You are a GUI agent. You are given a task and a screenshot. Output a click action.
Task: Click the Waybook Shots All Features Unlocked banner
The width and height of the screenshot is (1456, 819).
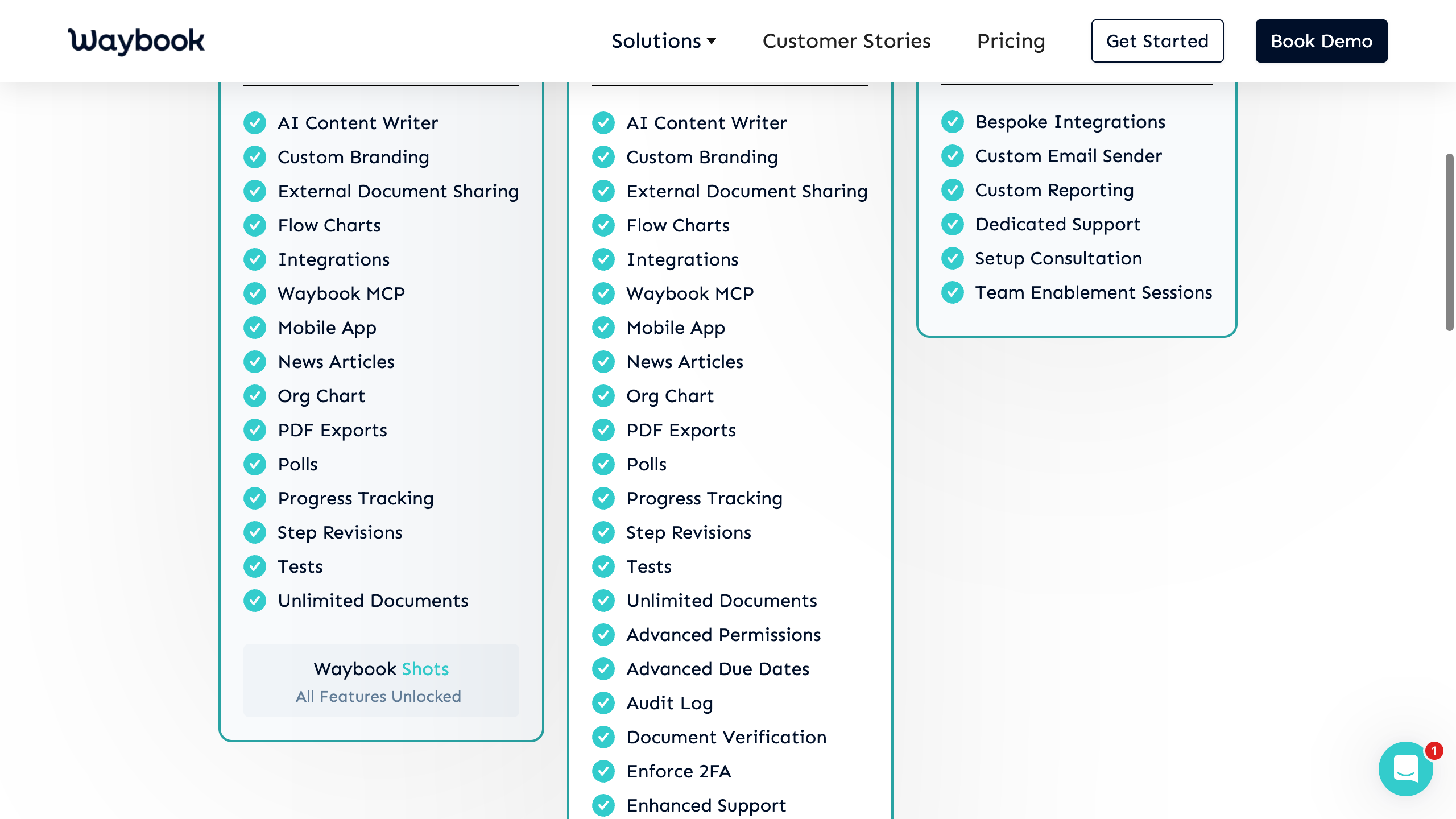pyautogui.click(x=381, y=681)
